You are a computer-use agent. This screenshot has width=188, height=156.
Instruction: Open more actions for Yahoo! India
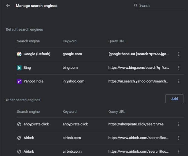point(179,81)
